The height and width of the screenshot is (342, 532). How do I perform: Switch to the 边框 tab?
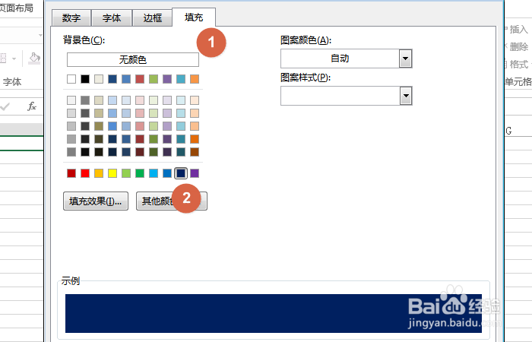(152, 17)
